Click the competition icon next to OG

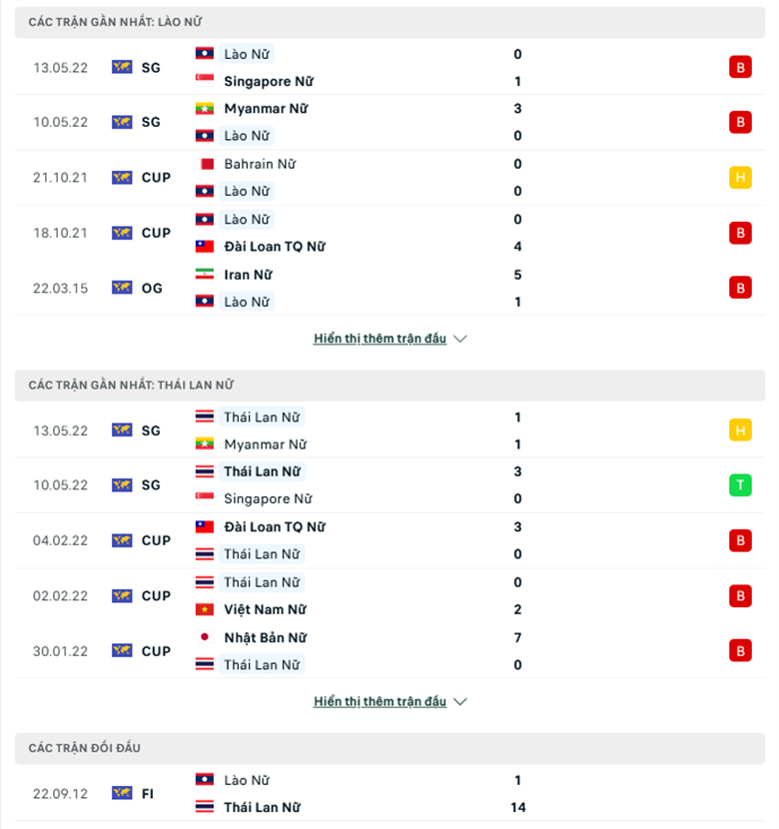coord(122,288)
